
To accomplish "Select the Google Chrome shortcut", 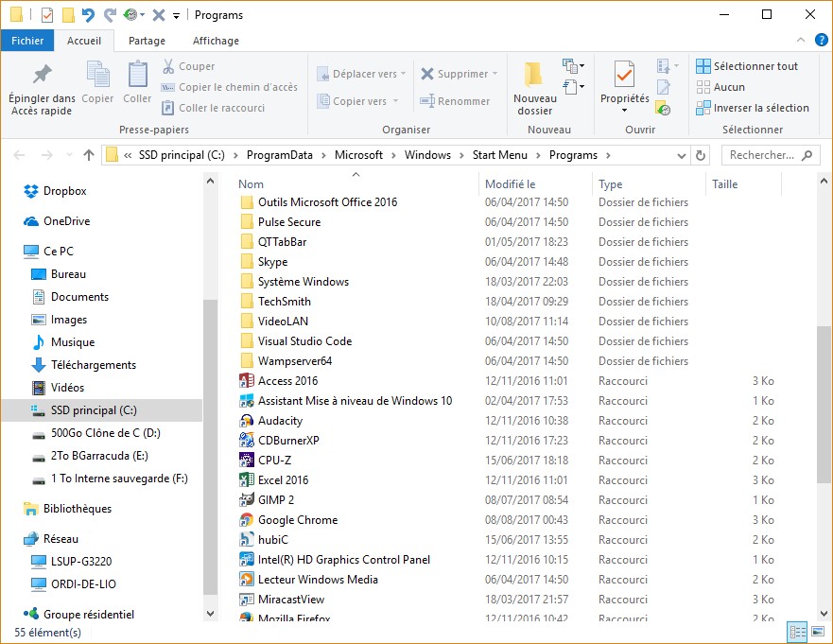I will coord(297,520).
